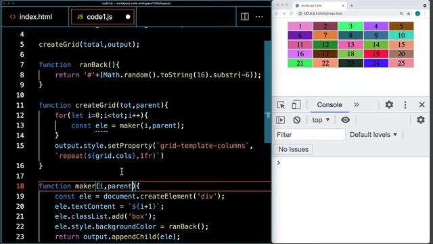Screen dimensions: 433x244
Task: Click the blue grid box numbered 24
Action: [x=376, y=63]
